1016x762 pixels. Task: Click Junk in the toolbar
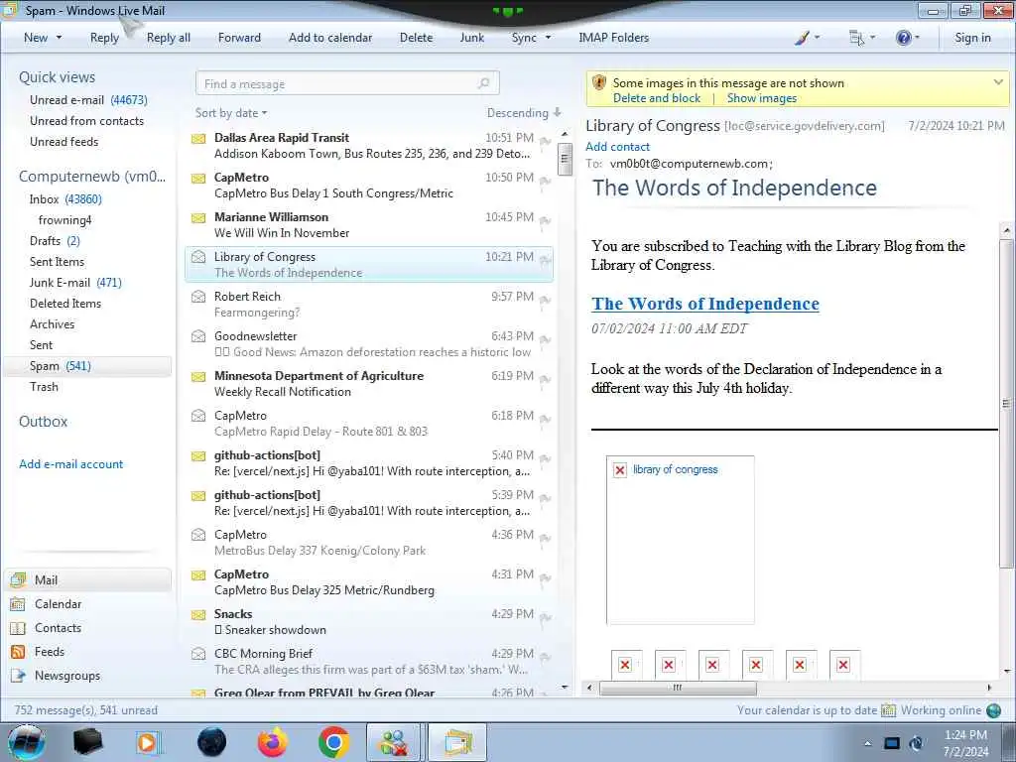[x=471, y=38]
